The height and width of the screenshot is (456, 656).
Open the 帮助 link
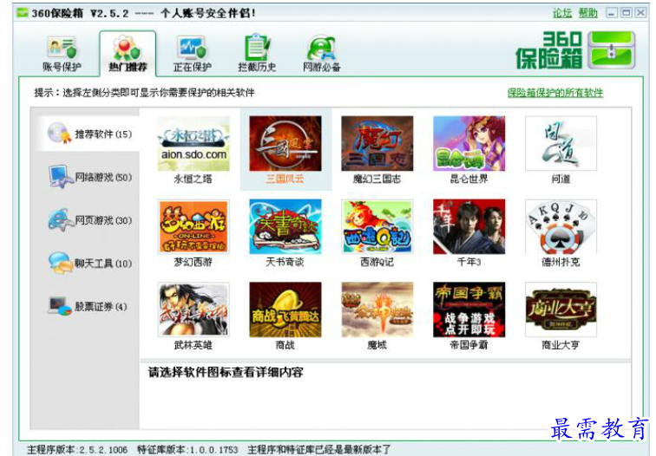point(587,13)
